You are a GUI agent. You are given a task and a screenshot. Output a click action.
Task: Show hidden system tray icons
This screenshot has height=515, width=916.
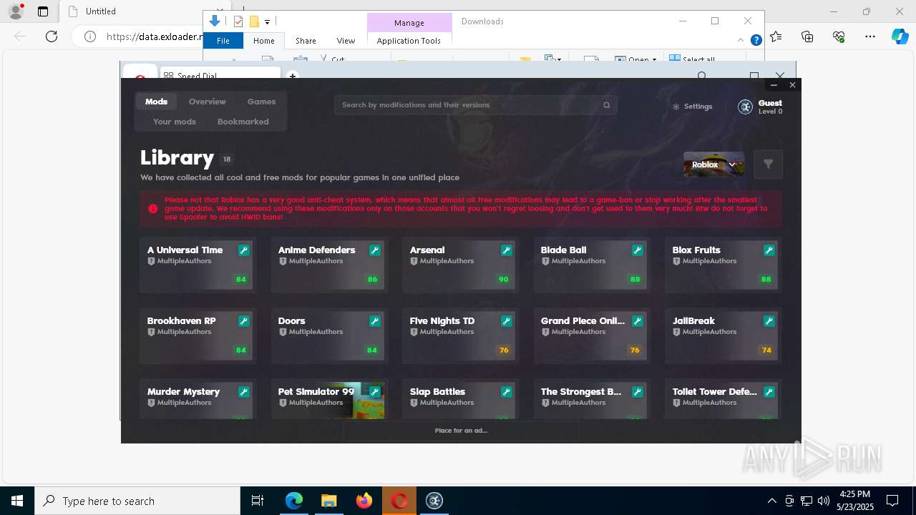point(771,501)
